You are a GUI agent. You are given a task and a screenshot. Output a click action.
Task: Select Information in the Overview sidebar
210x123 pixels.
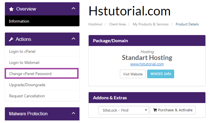[x=19, y=21]
